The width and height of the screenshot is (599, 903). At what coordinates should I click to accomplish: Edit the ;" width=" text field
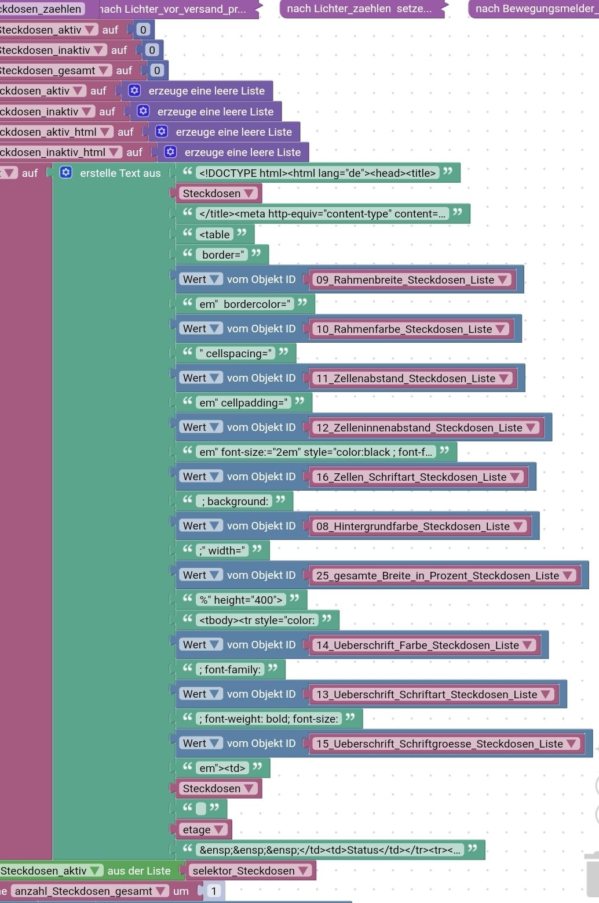tap(222, 550)
